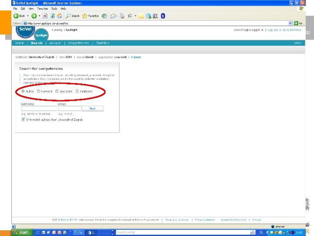
Task: Click the About SciVal Spotlight footer link
Action: pyautogui.click(x=233, y=220)
